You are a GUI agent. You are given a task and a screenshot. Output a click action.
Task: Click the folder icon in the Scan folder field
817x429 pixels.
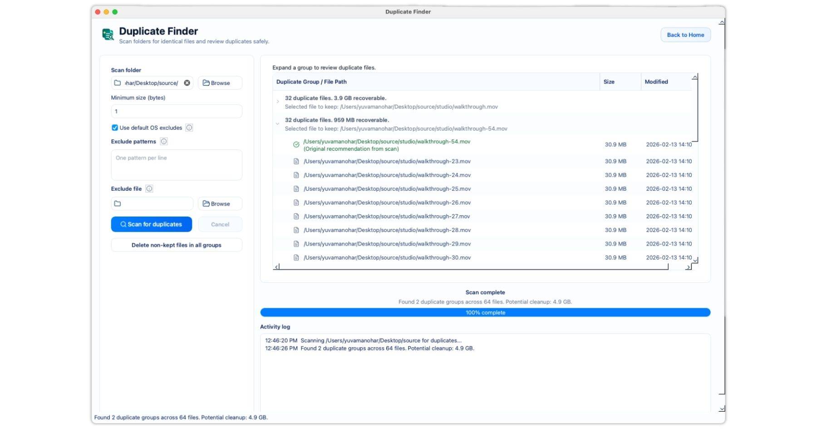[118, 83]
